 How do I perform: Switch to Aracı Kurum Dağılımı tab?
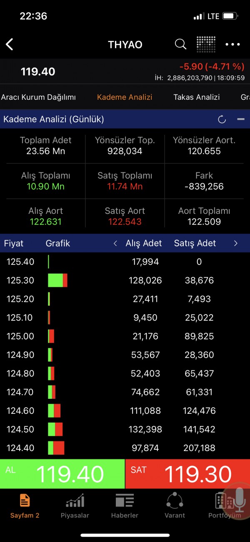point(38,97)
